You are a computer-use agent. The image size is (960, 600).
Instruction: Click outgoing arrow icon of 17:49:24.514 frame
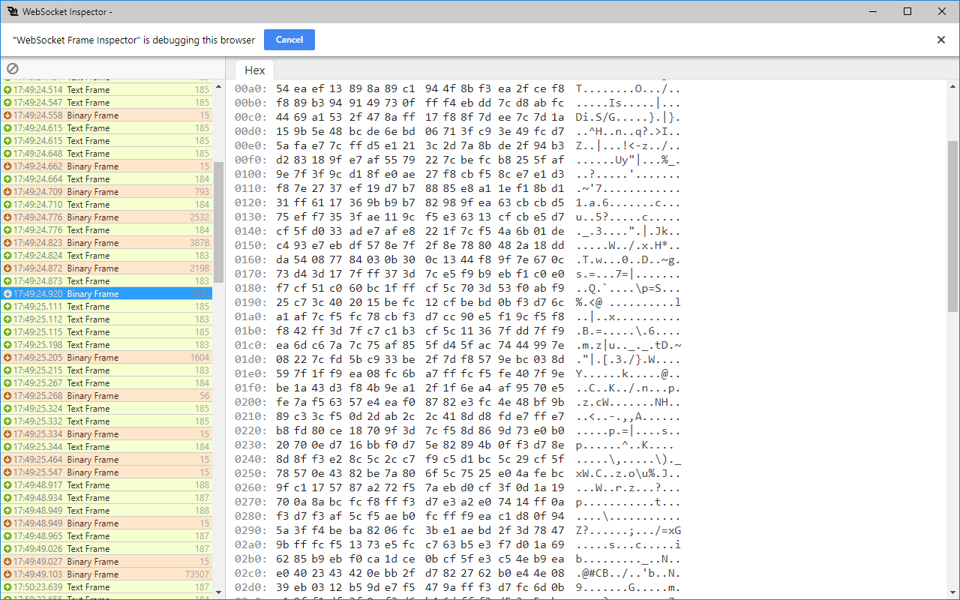[x=7, y=90]
